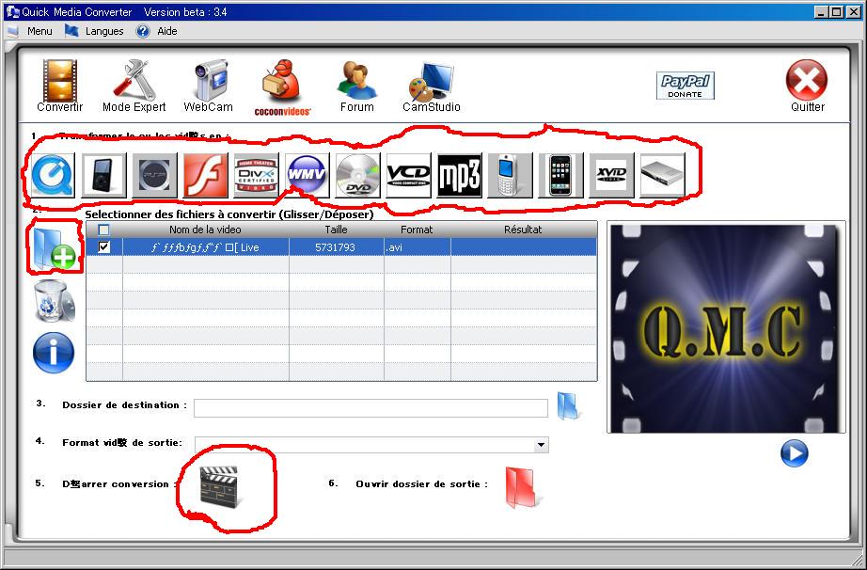Open the blue info icon
Image resolution: width=867 pixels, height=570 pixels.
click(x=54, y=353)
